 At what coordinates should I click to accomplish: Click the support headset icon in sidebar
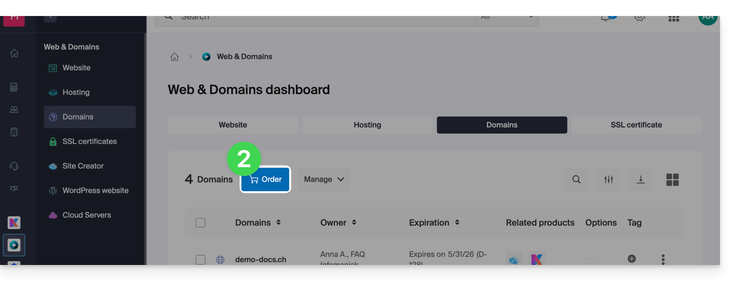[x=14, y=166]
